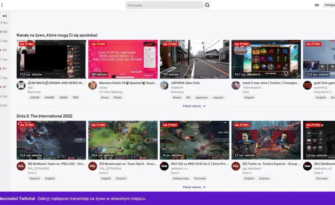Select the JUICER tag

(35, 98)
